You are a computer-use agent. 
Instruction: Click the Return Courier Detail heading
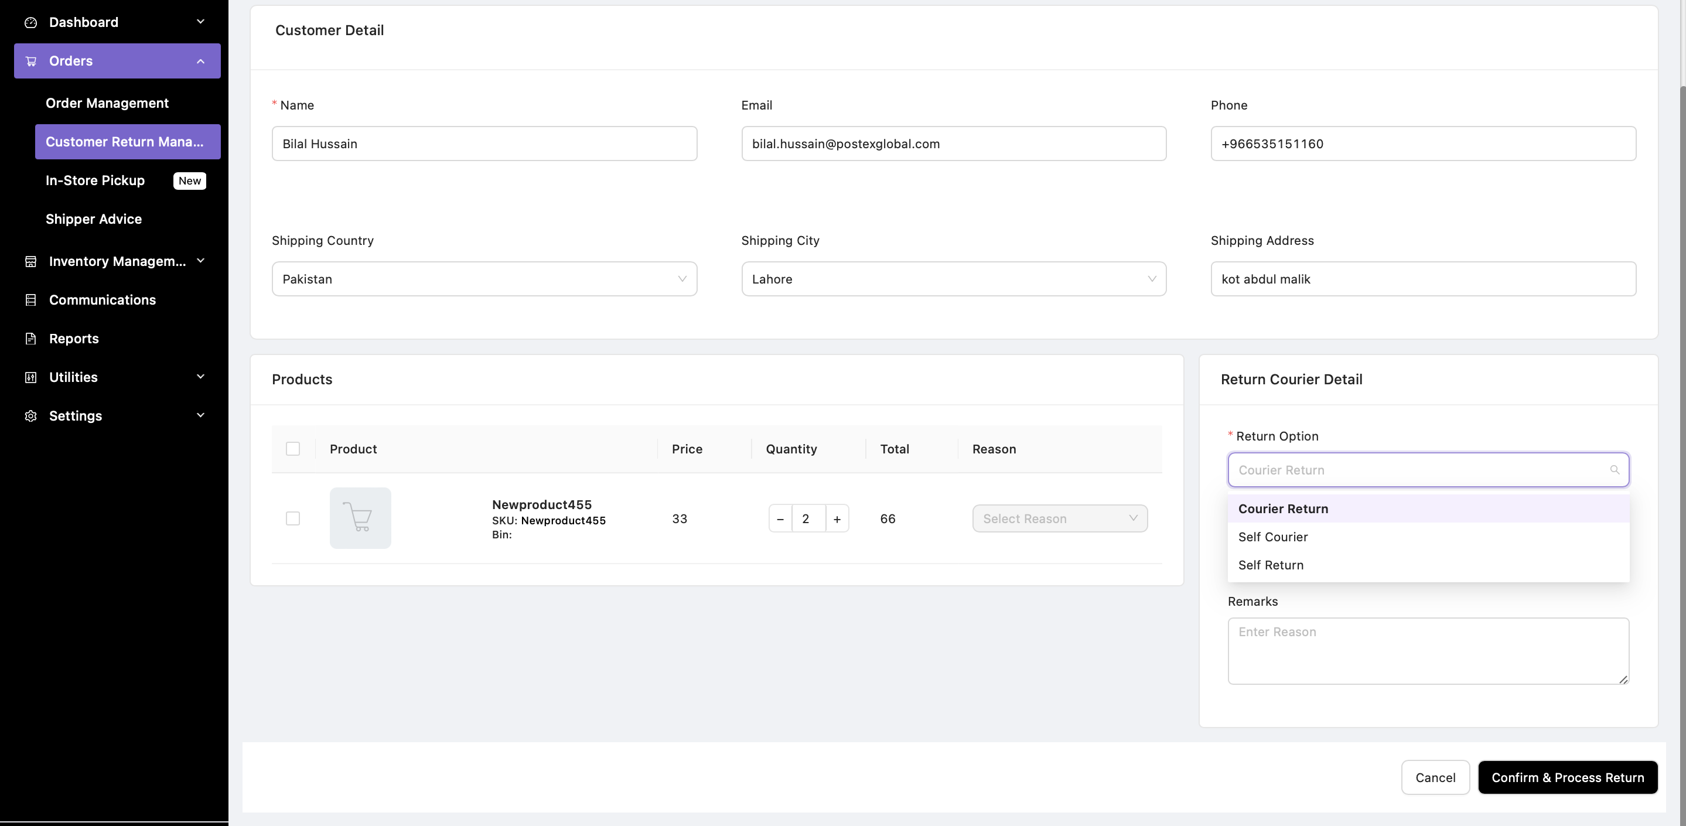(x=1291, y=380)
